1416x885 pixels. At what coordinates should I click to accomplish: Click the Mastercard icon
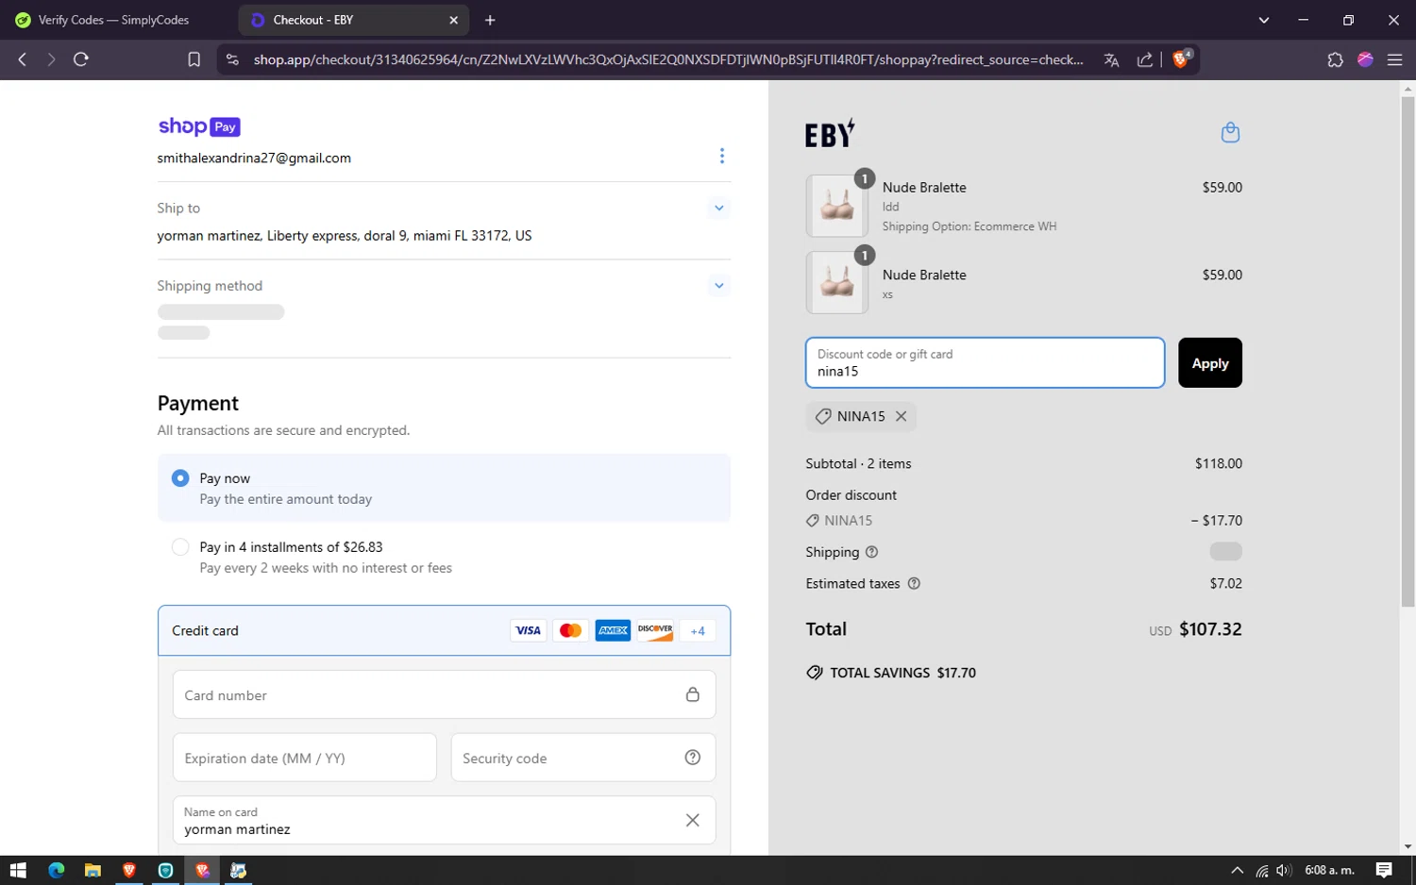pyautogui.click(x=570, y=630)
